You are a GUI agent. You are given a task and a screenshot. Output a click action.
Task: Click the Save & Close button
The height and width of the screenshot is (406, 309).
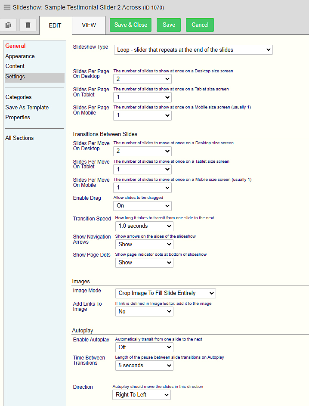click(x=131, y=25)
